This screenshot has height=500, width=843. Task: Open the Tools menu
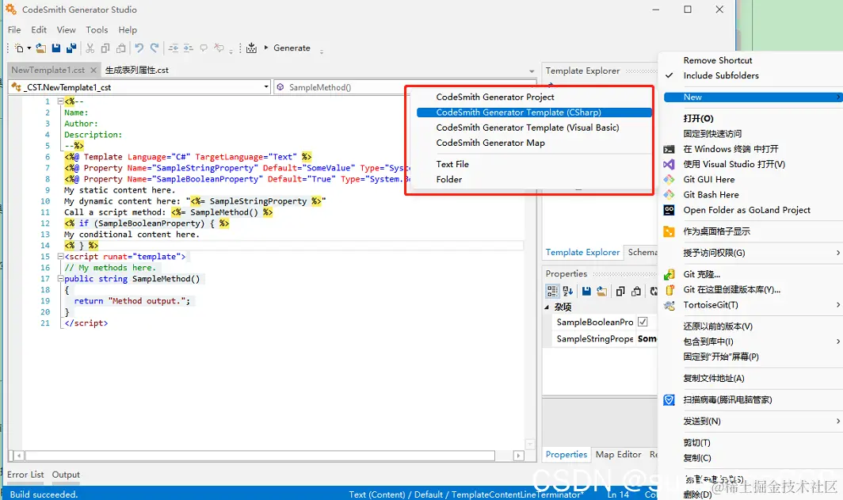coord(97,29)
